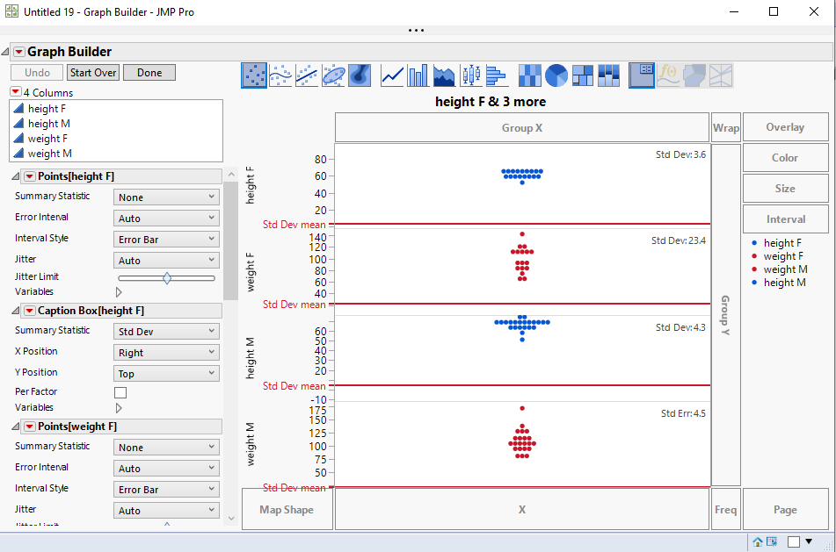Expand Variables under Caption Box[height F]
This screenshot has width=836, height=552.
(x=119, y=408)
